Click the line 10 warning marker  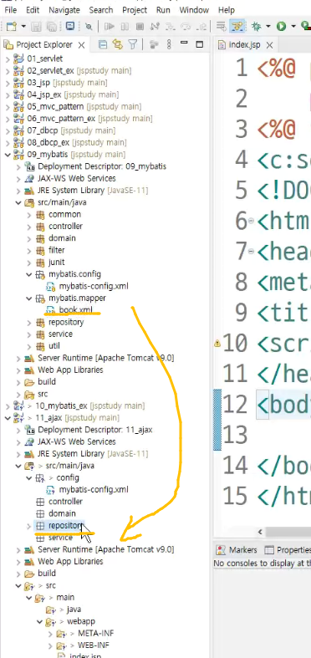(217, 344)
